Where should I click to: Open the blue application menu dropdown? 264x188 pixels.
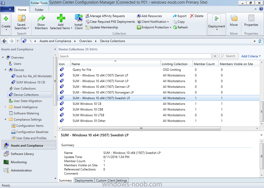[7, 9]
